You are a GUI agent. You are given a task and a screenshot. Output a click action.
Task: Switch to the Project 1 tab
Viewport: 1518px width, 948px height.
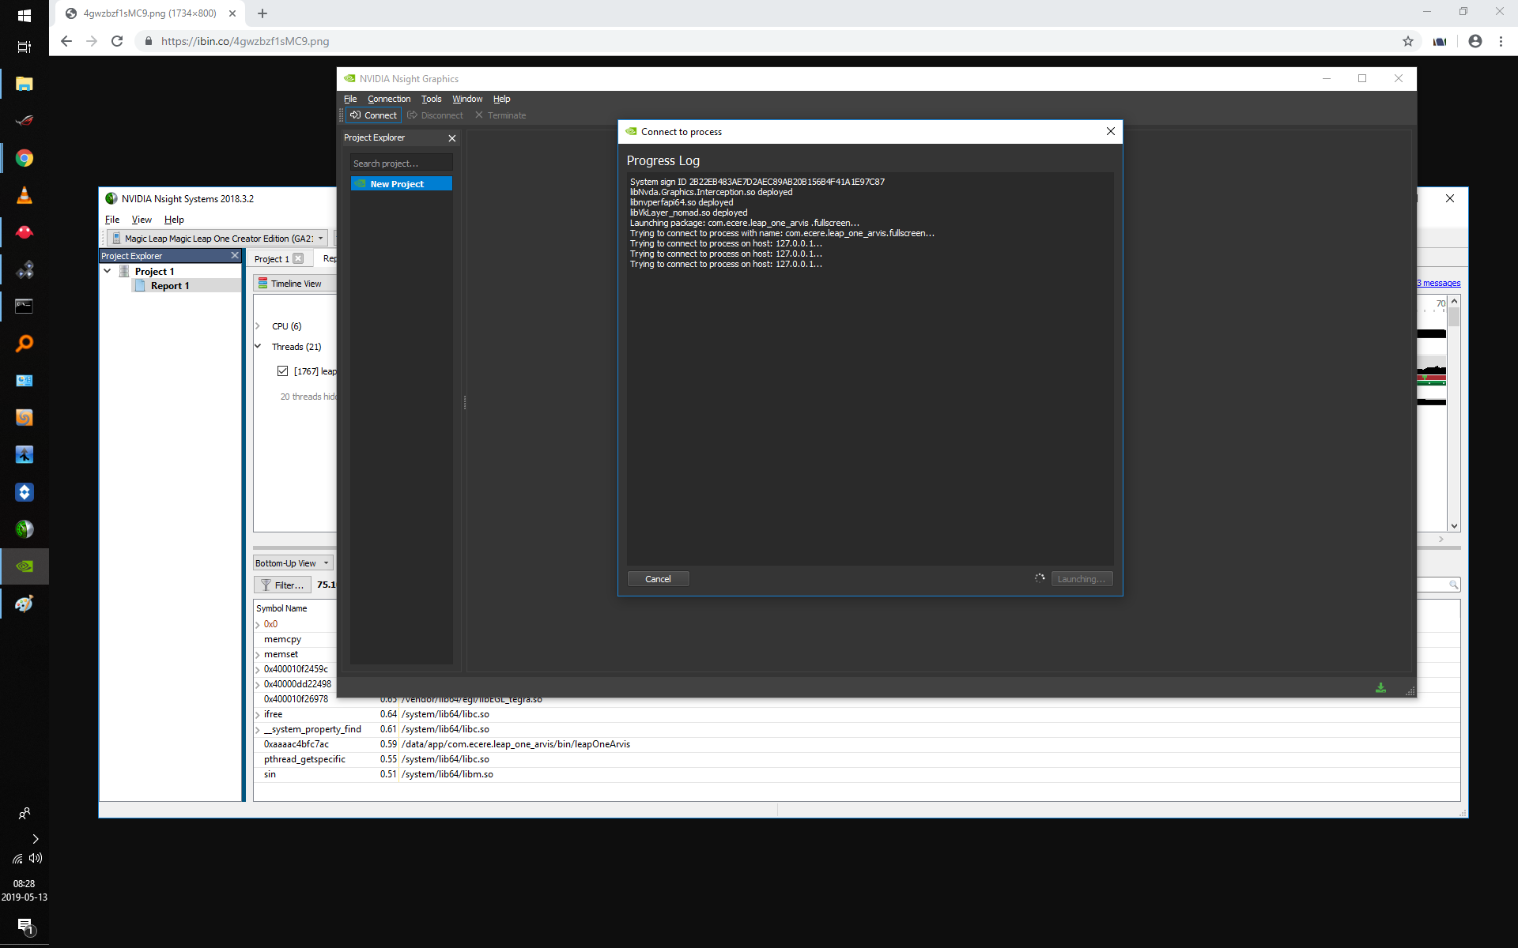271,259
